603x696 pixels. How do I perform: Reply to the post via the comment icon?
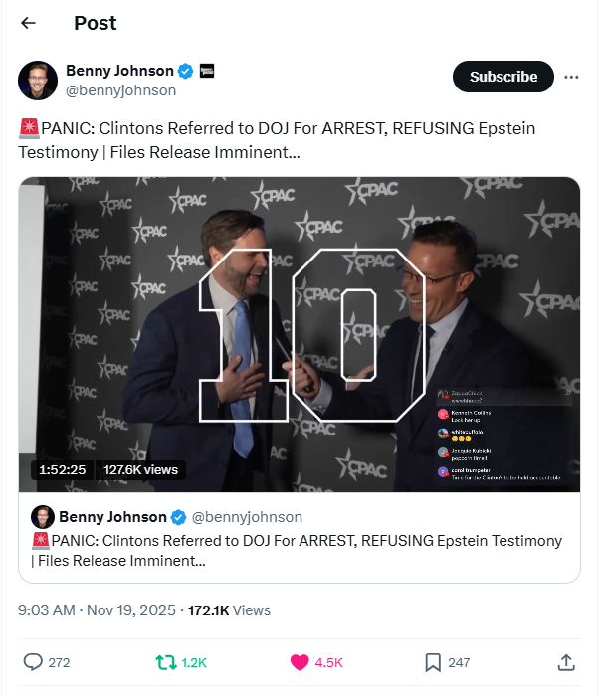point(33,662)
